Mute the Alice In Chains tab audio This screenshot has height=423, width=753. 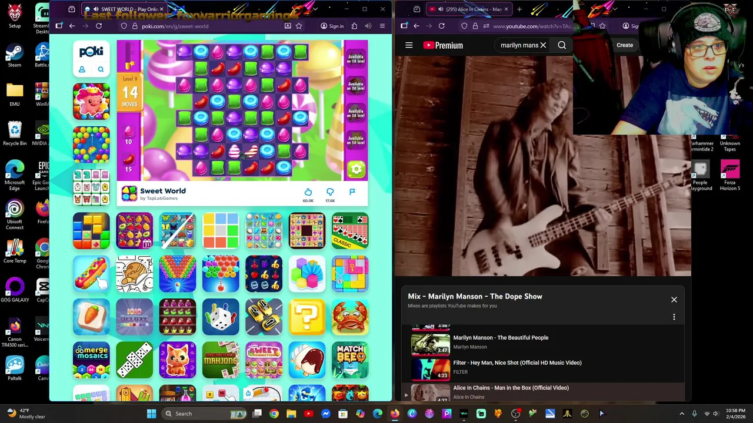[x=440, y=9]
